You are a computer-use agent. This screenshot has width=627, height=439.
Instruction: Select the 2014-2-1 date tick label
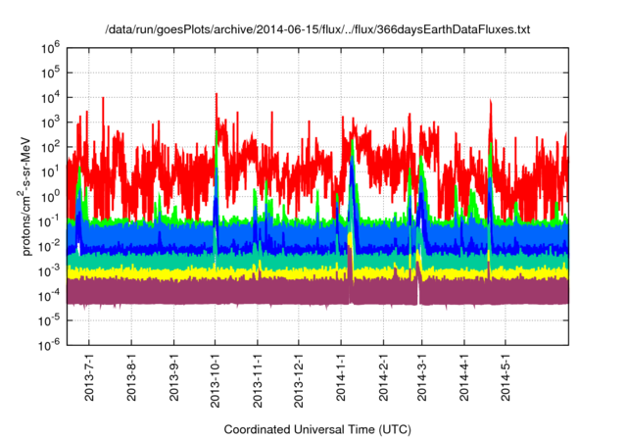(383, 377)
